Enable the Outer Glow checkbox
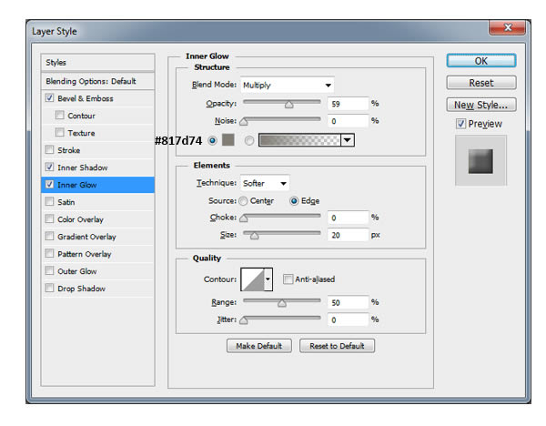The width and height of the screenshot is (546, 426). 49,270
